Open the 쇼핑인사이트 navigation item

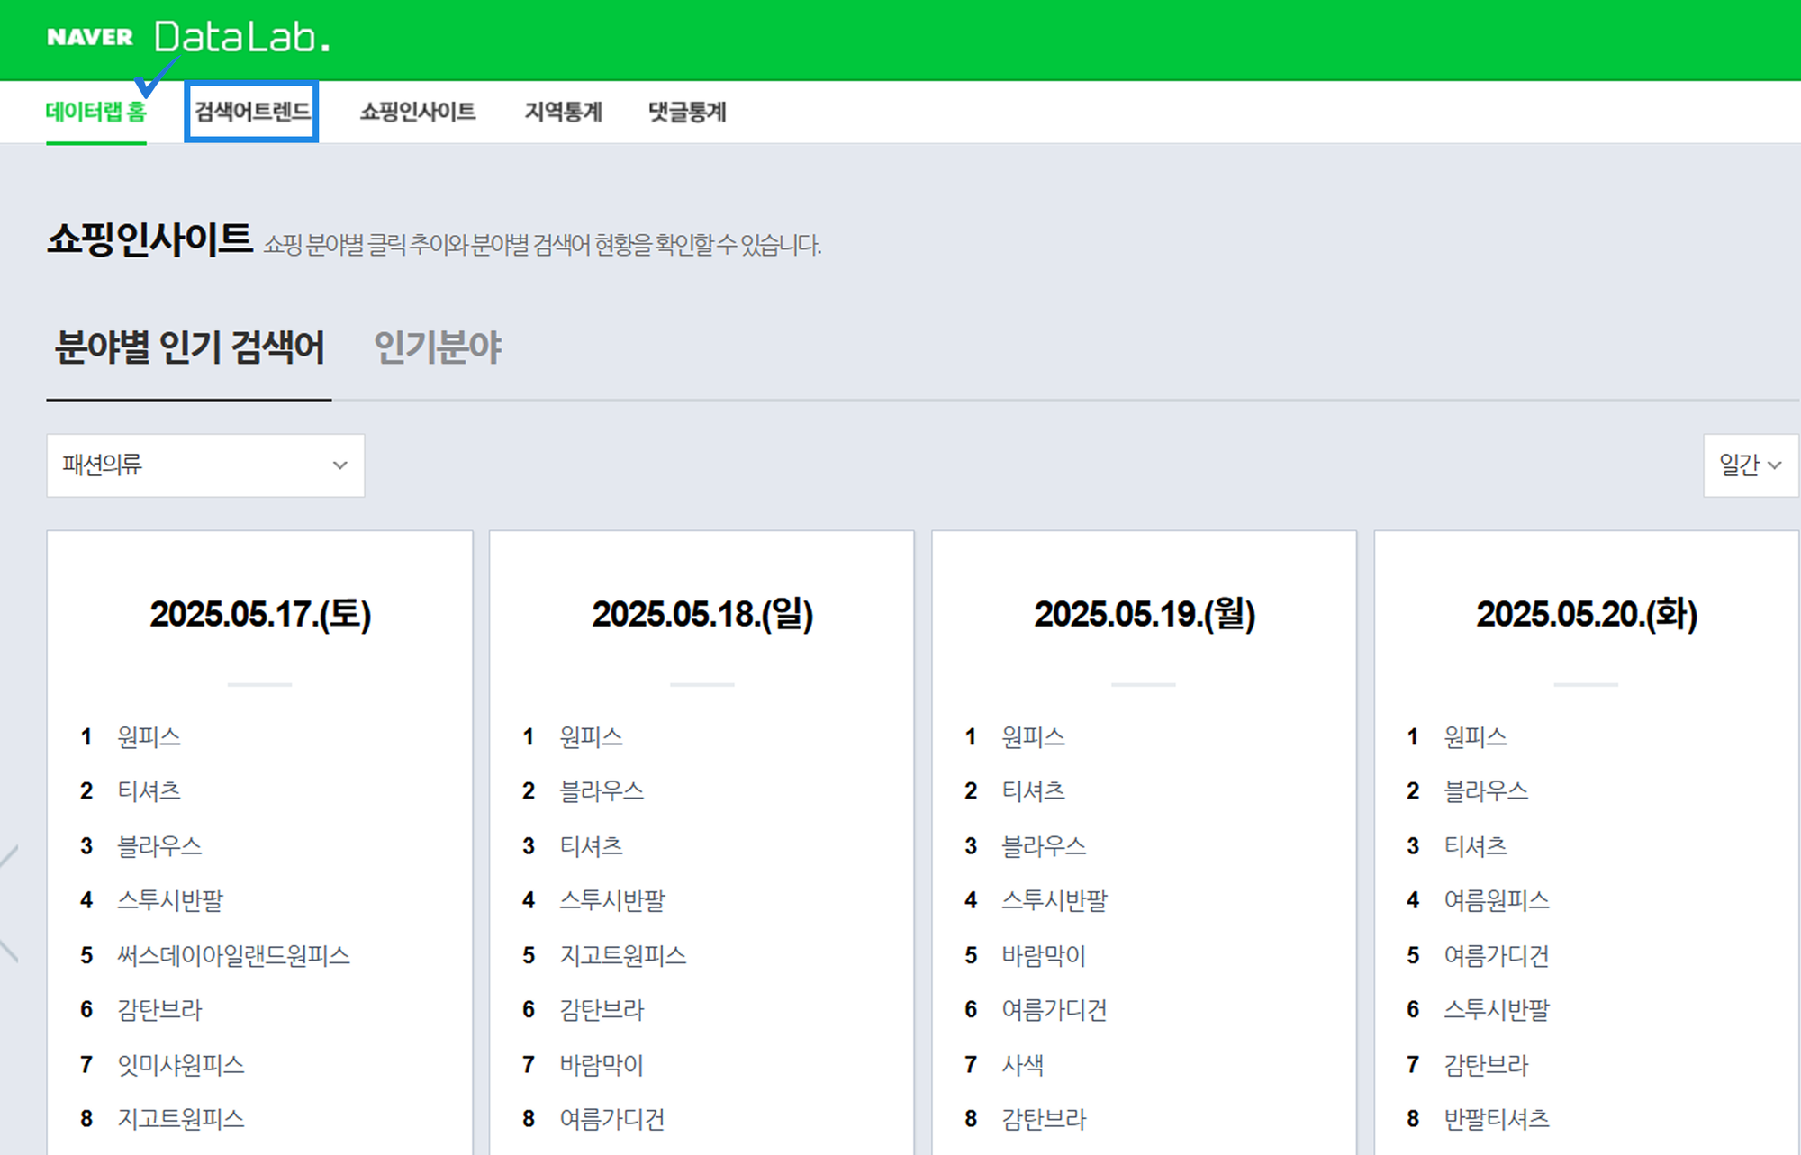(420, 112)
